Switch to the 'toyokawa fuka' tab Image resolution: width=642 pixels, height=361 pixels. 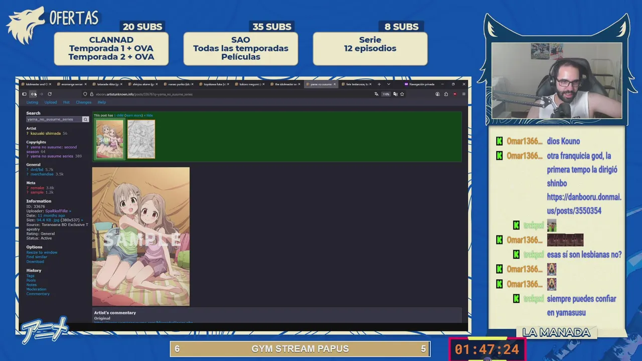tap(213, 84)
